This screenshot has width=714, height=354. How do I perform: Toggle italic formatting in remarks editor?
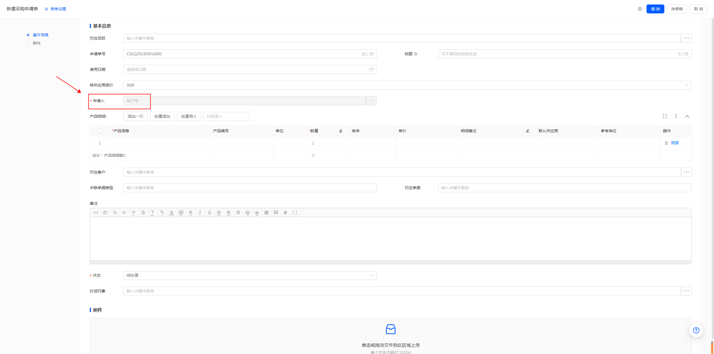pos(200,213)
